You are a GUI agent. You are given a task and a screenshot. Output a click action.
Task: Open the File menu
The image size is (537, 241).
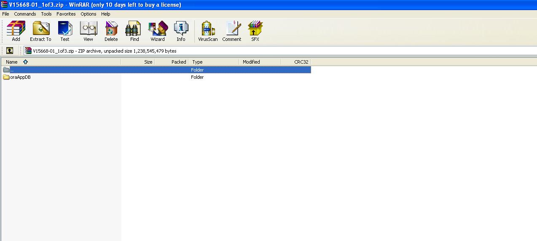point(5,14)
